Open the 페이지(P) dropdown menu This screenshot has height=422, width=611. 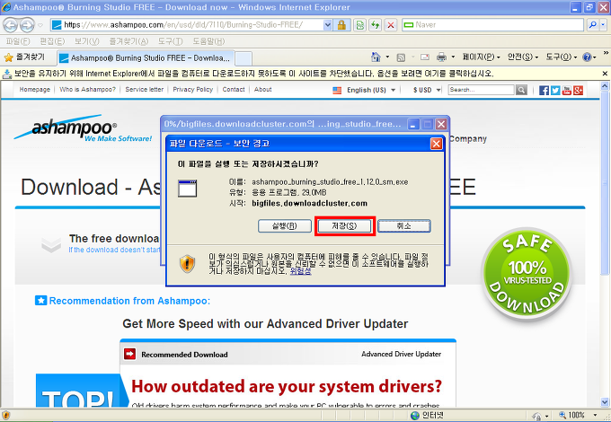click(x=481, y=57)
